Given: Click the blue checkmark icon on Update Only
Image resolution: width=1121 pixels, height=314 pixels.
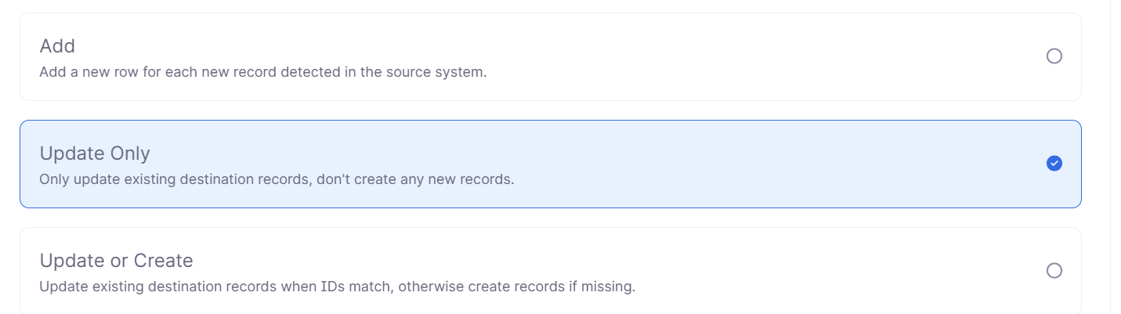Looking at the screenshot, I should coord(1054,164).
